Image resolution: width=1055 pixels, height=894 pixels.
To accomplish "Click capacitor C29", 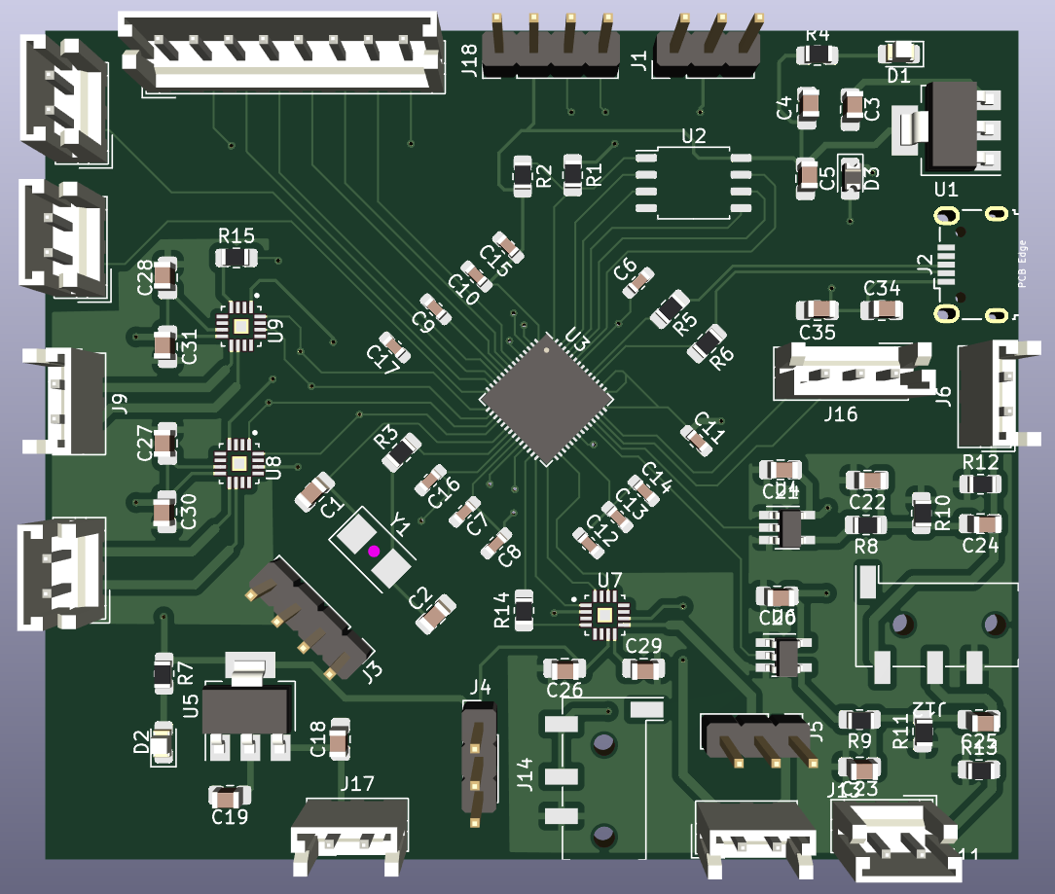I will coord(643,668).
